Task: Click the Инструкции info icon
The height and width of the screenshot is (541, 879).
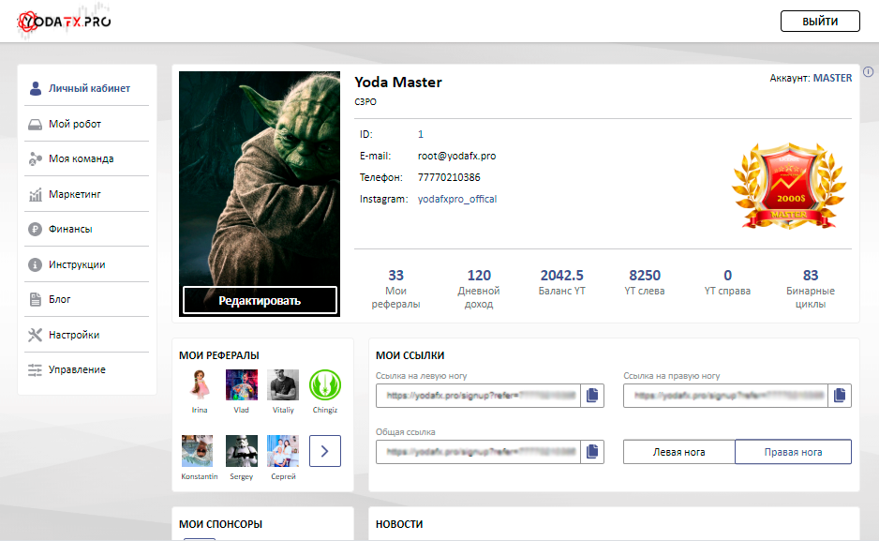Action: point(35,264)
